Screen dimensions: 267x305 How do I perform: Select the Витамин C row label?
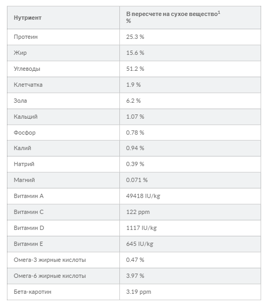click(29, 212)
